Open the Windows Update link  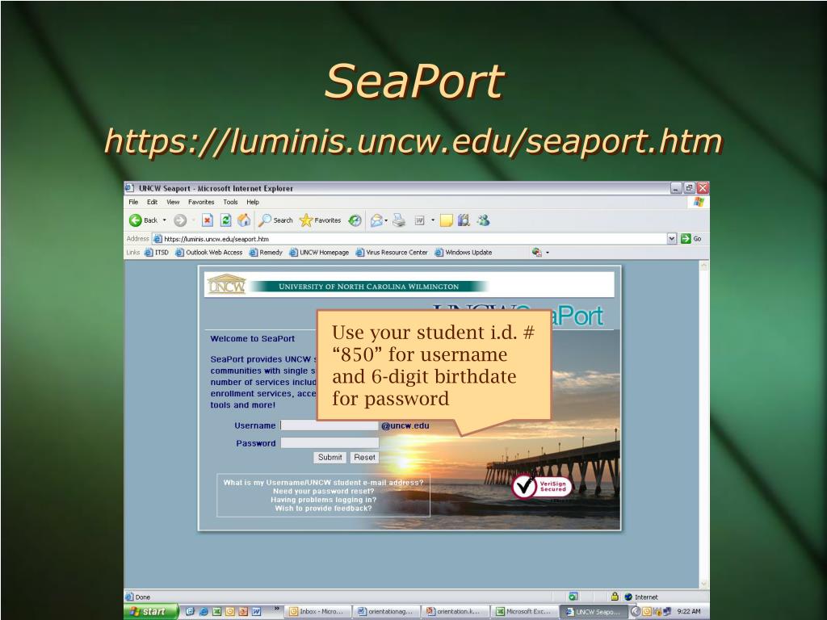tap(463, 253)
